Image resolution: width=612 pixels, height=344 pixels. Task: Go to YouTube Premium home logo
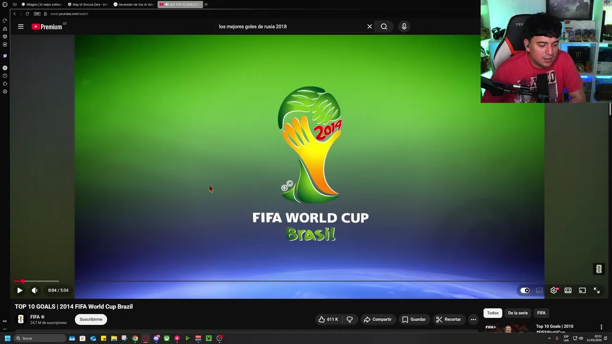point(47,27)
